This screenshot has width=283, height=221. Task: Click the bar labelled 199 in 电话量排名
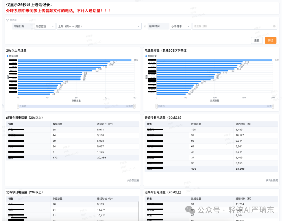(214, 60)
